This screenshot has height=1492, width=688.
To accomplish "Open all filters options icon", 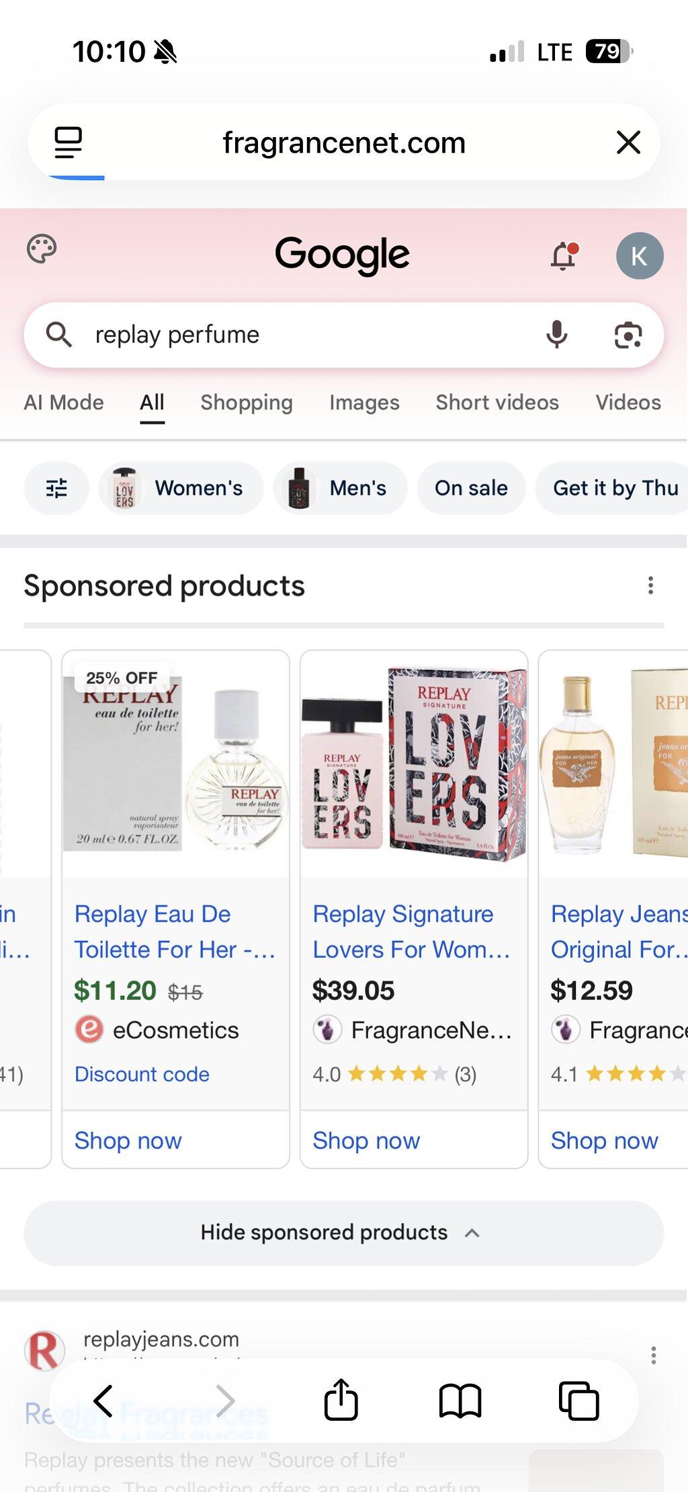I will point(56,488).
